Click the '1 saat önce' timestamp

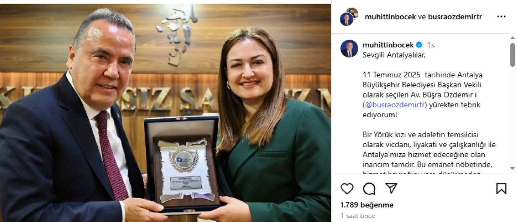357,216
